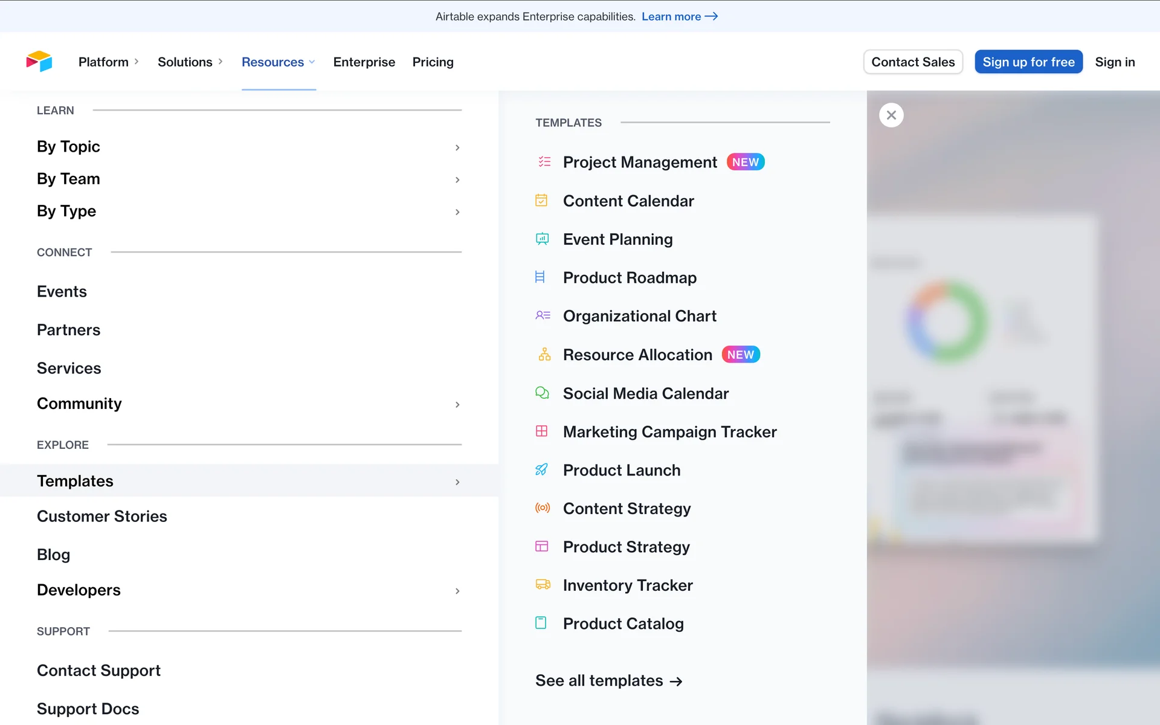Open the Enterprise menu item
The image size is (1160, 725).
tap(364, 62)
